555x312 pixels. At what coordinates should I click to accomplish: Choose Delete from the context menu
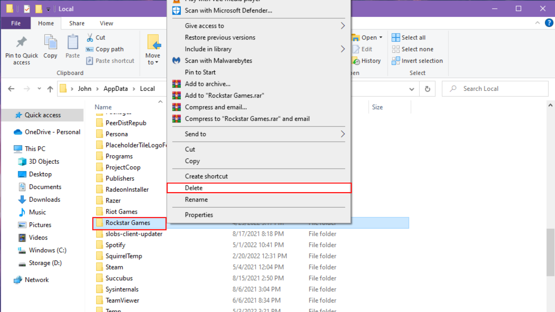(x=259, y=188)
